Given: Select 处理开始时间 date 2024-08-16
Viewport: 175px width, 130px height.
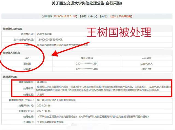Looking at the screenshot, I should pyautogui.click(x=44, y=106).
